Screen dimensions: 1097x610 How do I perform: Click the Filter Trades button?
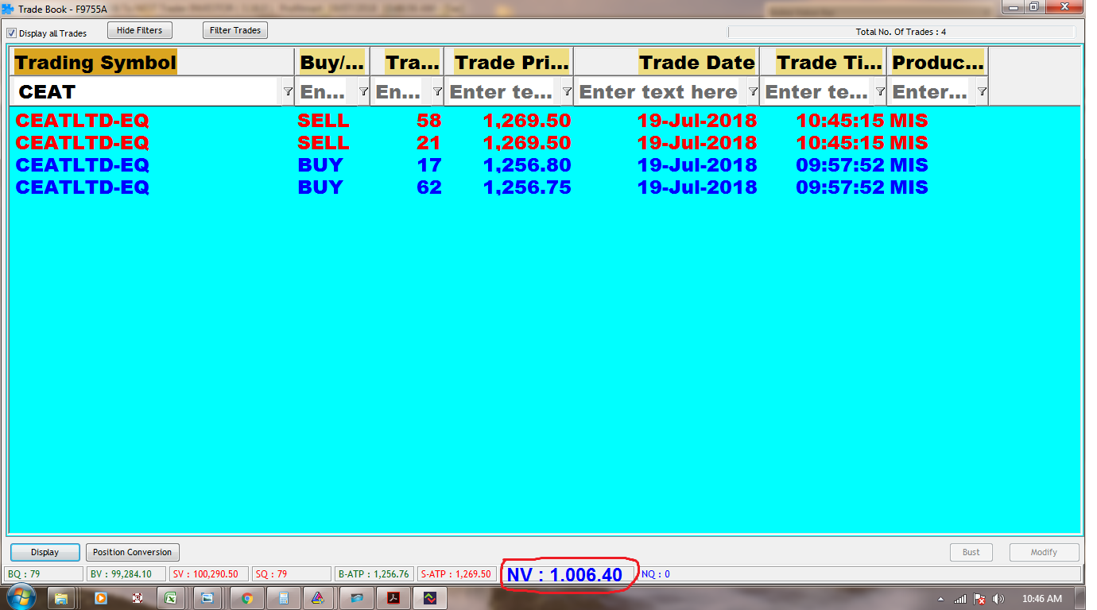pos(235,30)
